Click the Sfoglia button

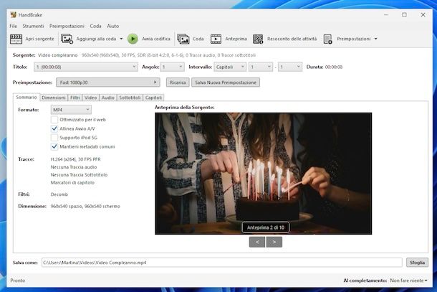coord(416,263)
